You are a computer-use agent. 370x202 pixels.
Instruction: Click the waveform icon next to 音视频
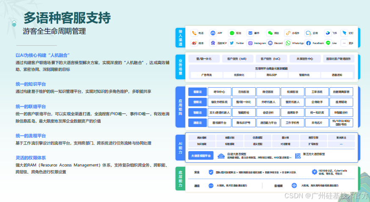294,185
